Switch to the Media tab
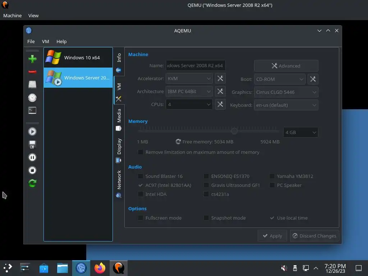The width and height of the screenshot is (368, 276). click(119, 120)
